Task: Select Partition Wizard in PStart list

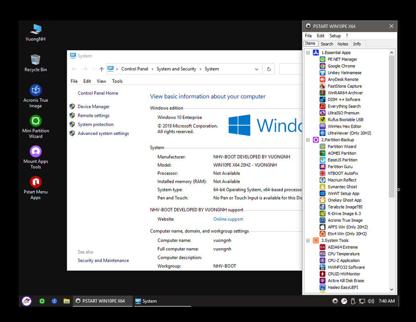Action: pos(342,147)
